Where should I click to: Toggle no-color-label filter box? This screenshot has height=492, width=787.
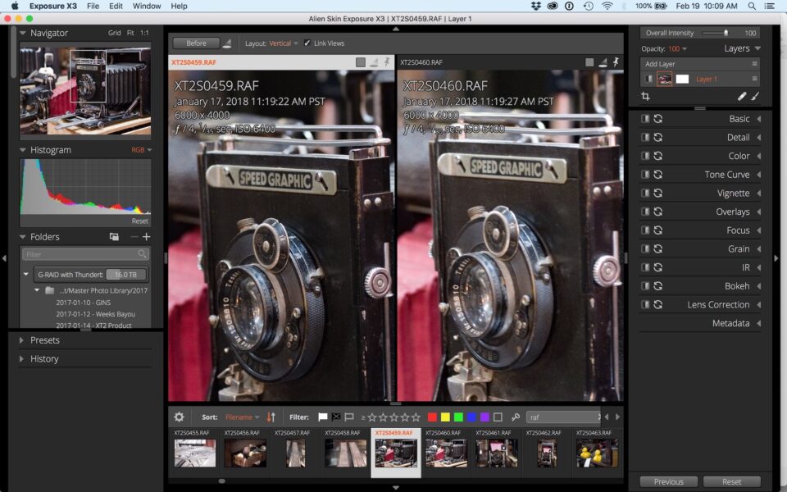(498, 417)
